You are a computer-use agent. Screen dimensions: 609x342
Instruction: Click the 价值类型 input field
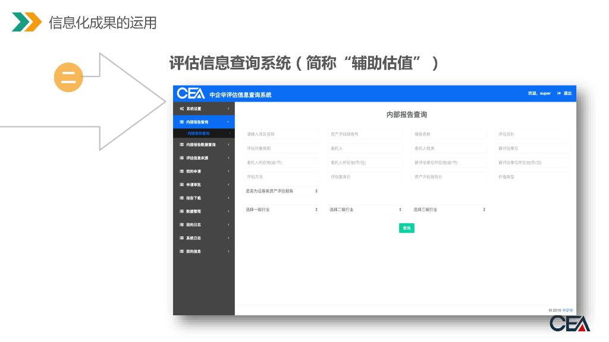(533, 177)
